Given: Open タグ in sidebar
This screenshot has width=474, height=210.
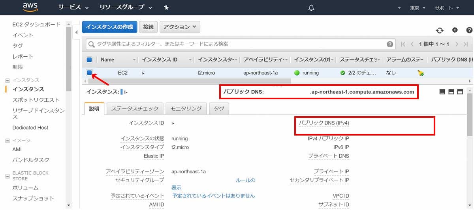Looking at the screenshot, I should click(x=18, y=46).
